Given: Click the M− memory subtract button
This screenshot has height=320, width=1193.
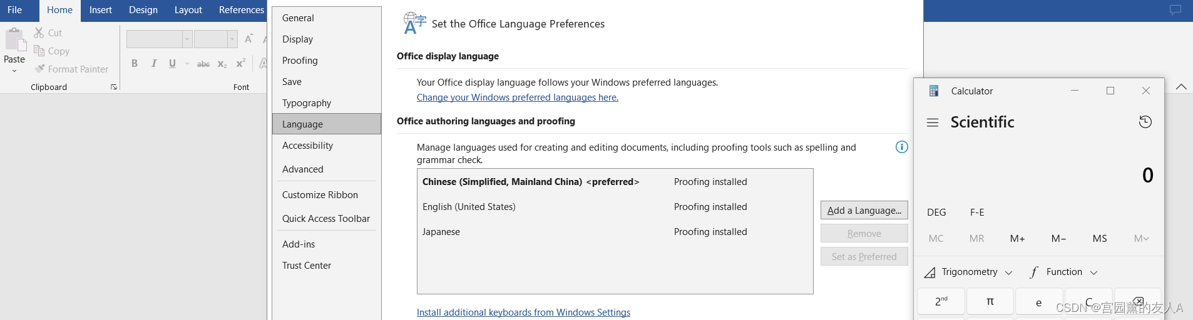Looking at the screenshot, I should [1059, 238].
